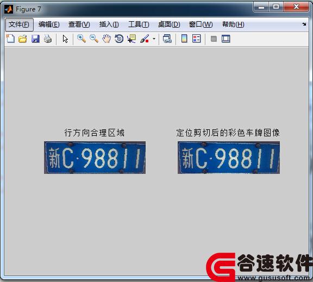Viewport: 313px width, 282px height.
Task: Click the Hide Plot Tools icon
Action: [214, 39]
